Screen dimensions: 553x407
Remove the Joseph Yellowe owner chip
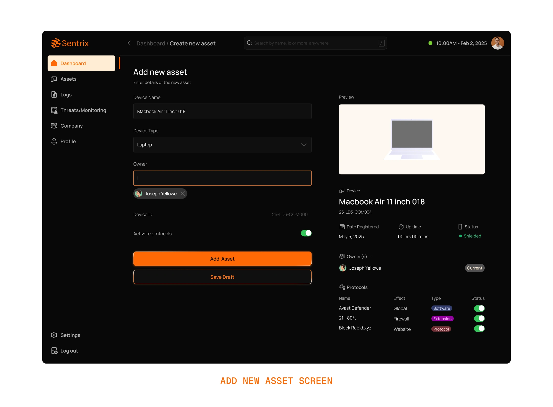pyautogui.click(x=183, y=194)
